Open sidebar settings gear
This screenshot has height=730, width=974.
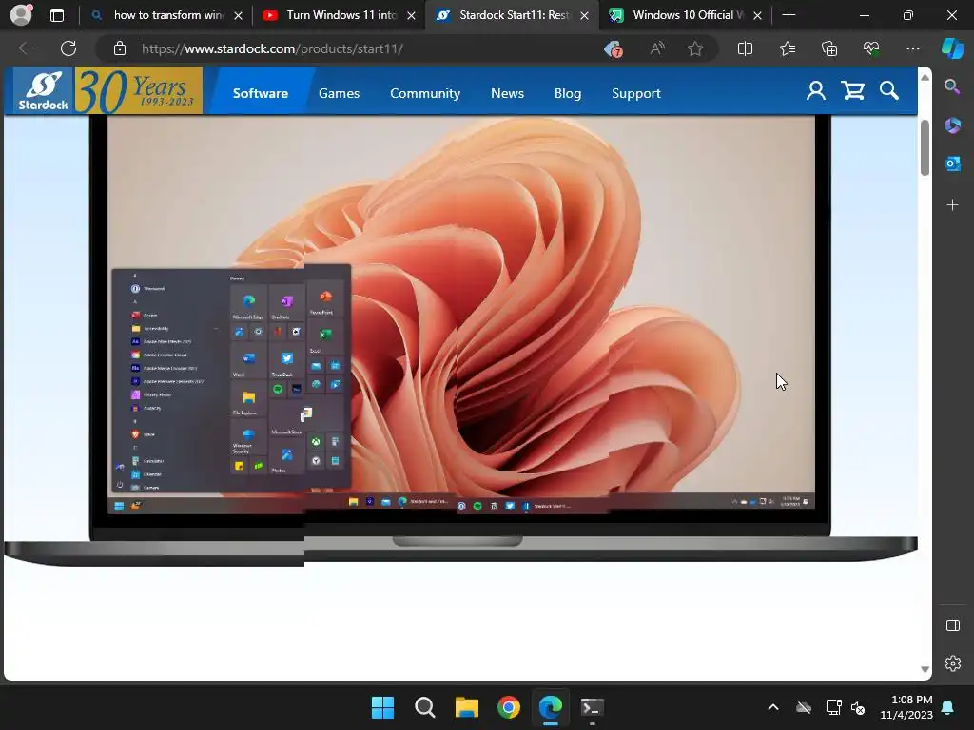[952, 663]
